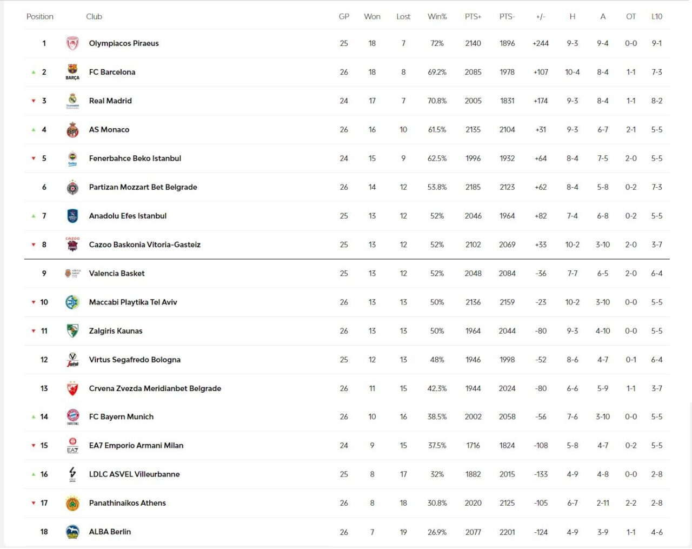Click the Fenerbahce Beko Istanbul logo
The width and height of the screenshot is (692, 549).
[72, 158]
